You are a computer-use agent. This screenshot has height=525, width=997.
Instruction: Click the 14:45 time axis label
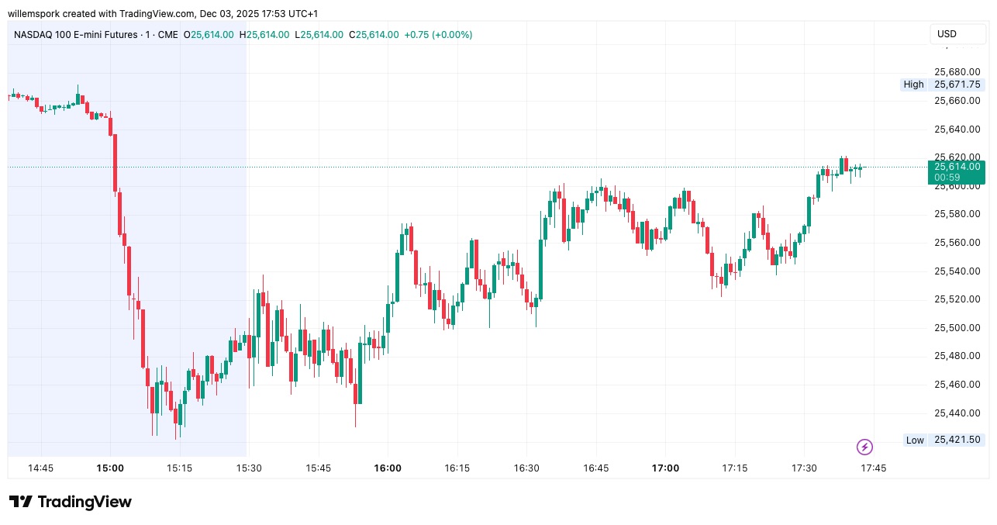tap(40, 468)
